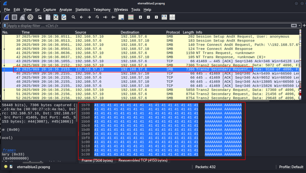Open the Statistics menu

click(82, 10)
